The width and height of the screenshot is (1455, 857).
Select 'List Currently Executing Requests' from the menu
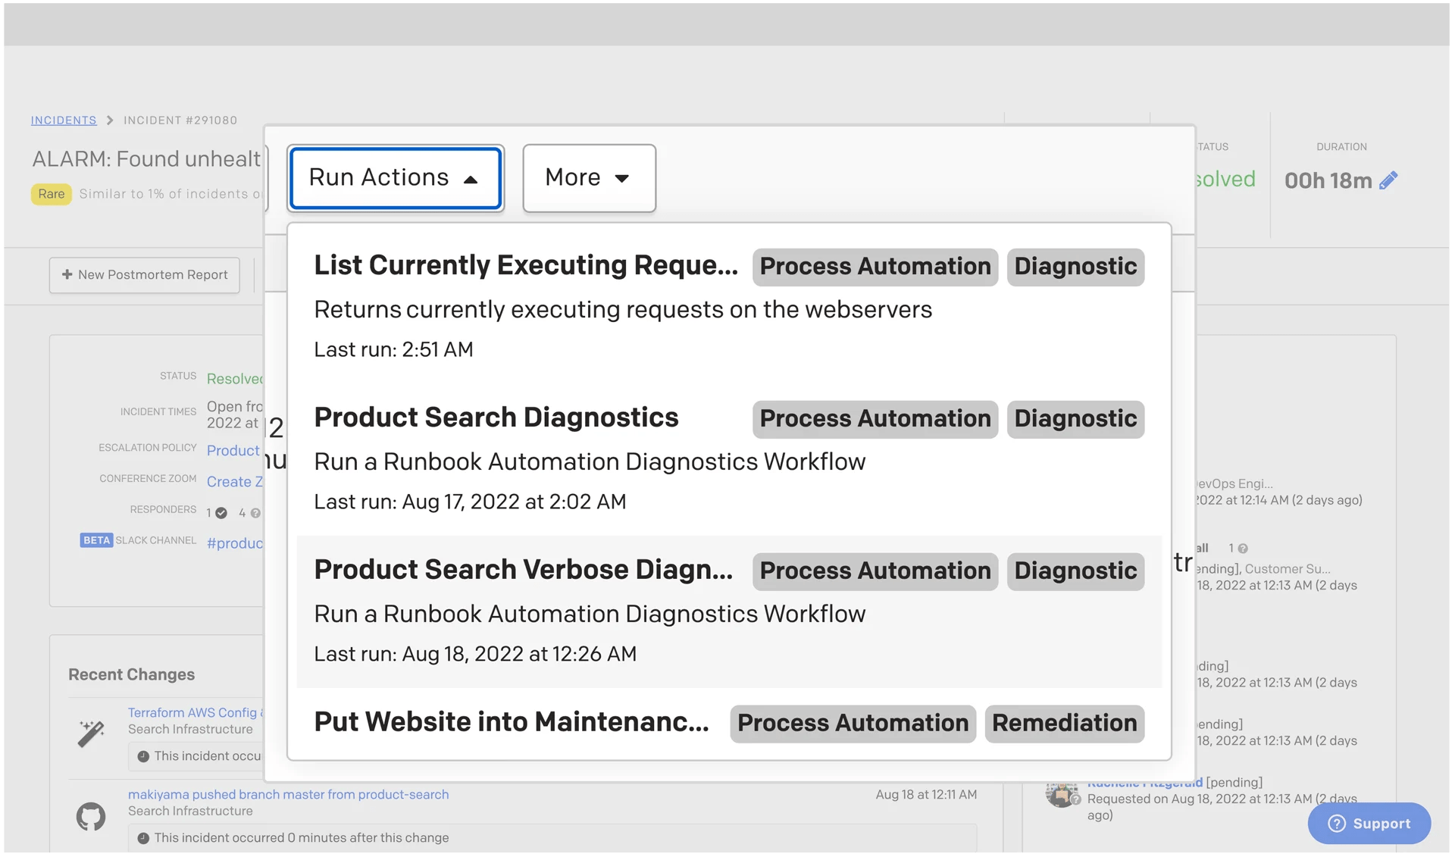click(x=526, y=266)
